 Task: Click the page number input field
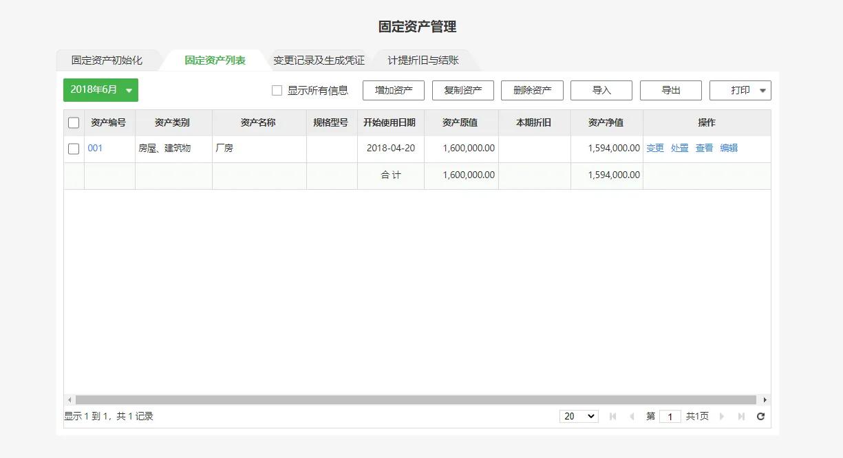tap(670, 415)
